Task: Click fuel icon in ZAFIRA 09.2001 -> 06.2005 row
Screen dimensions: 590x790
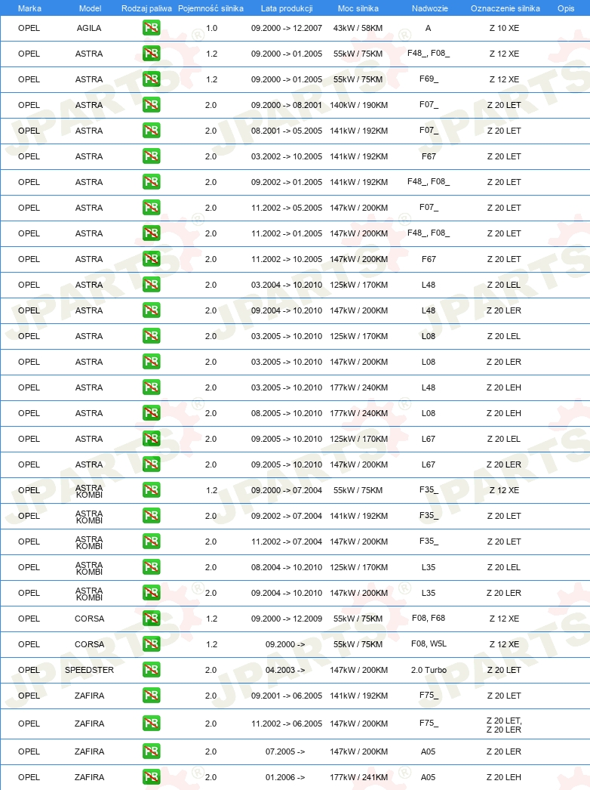Action: (x=151, y=696)
